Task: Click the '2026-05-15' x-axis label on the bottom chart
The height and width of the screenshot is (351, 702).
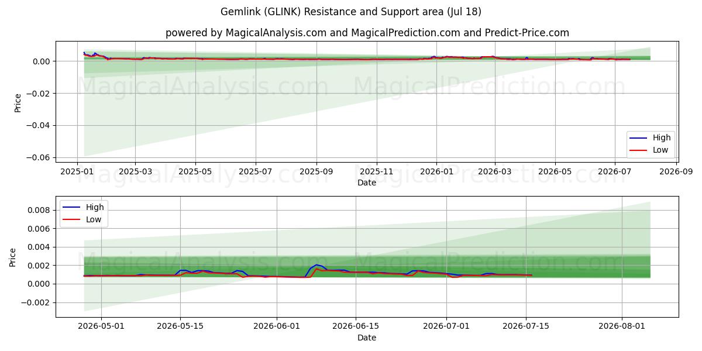Action: coord(180,327)
